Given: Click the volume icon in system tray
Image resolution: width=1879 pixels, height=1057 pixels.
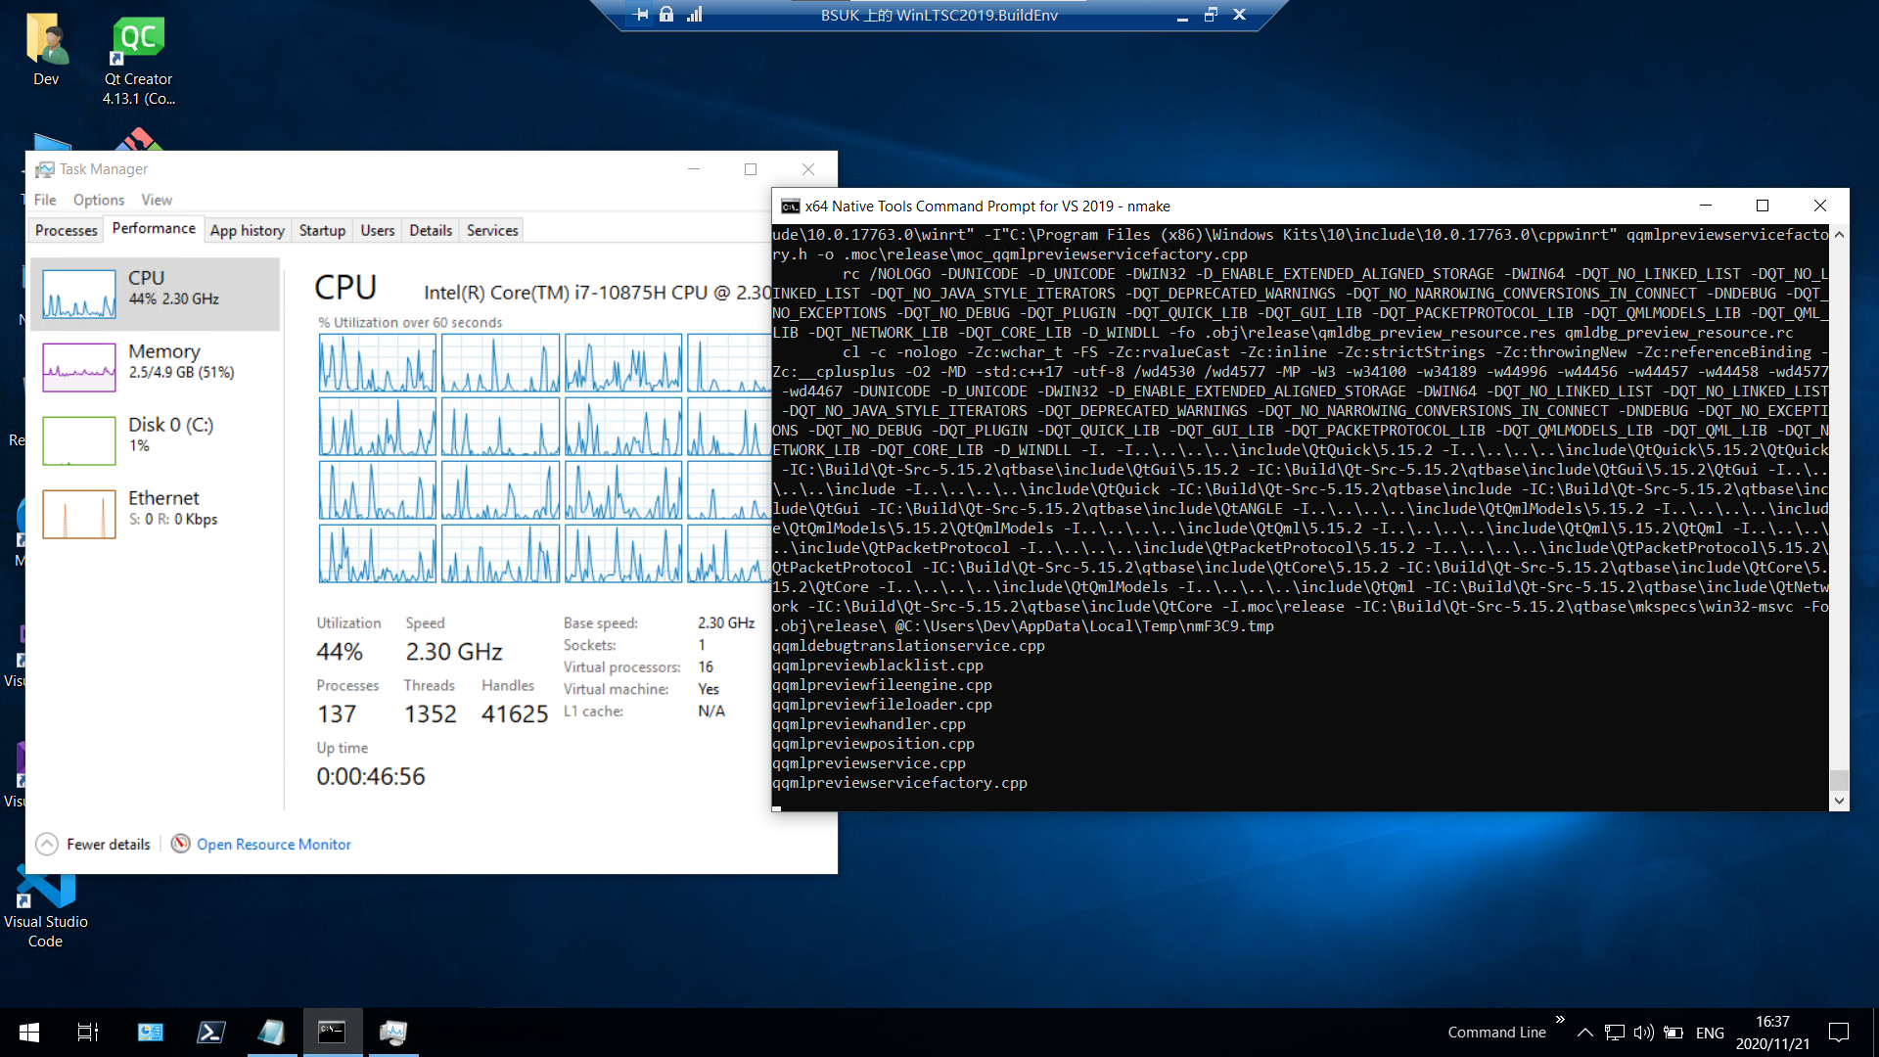Looking at the screenshot, I should (x=1643, y=1033).
